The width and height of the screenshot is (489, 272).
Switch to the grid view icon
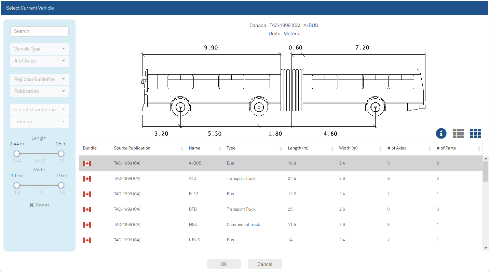[x=475, y=133]
